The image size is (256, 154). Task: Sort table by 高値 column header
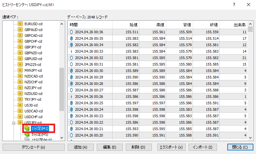pos(153,25)
